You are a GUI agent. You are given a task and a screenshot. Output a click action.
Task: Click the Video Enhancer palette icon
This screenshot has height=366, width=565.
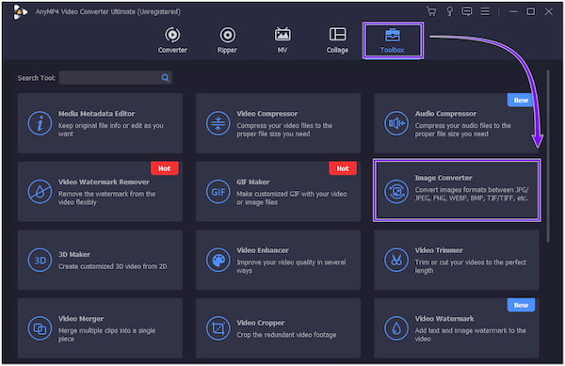[x=218, y=260]
